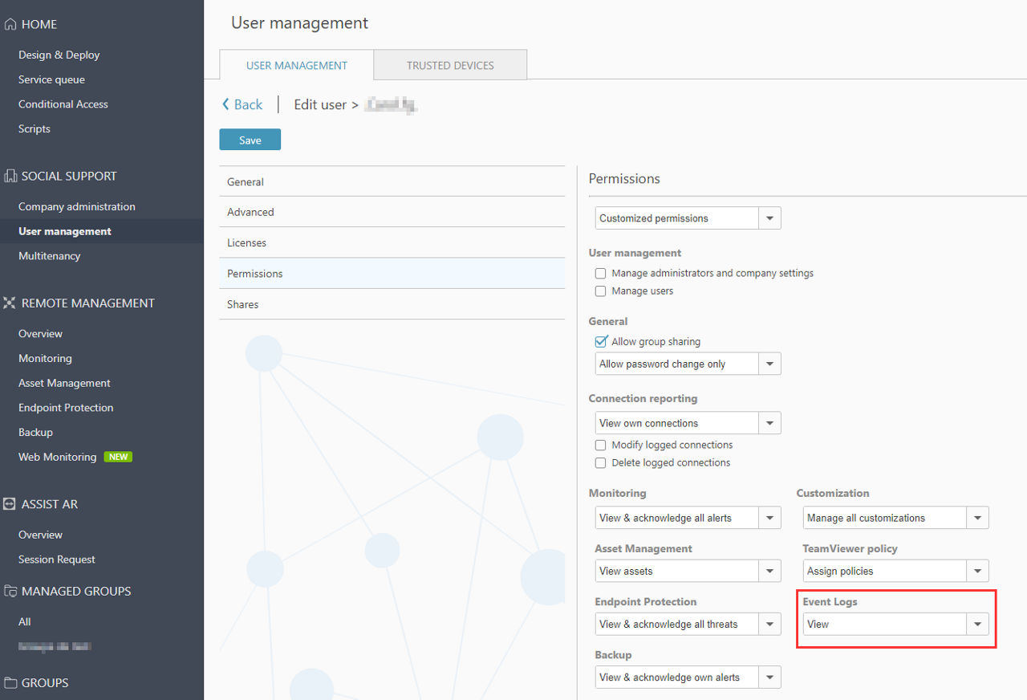
Task: Enable Manage administrators and company settings
Action: [600, 274]
